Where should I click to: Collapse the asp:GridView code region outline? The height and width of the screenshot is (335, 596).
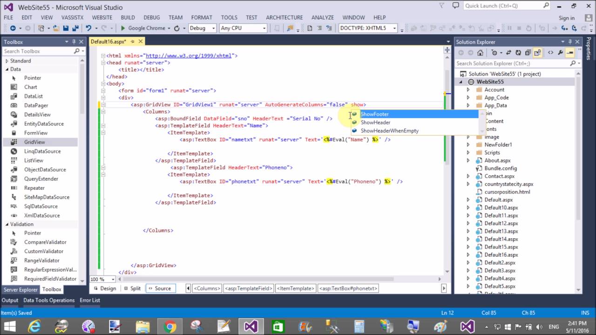click(103, 105)
